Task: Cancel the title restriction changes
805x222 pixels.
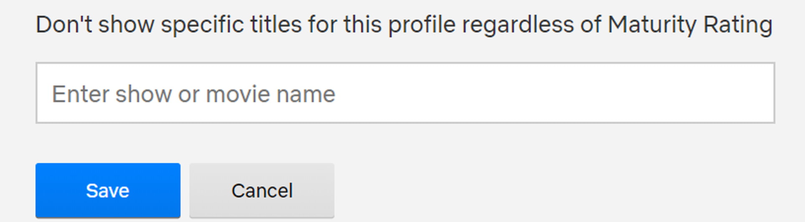Action: 262,190
